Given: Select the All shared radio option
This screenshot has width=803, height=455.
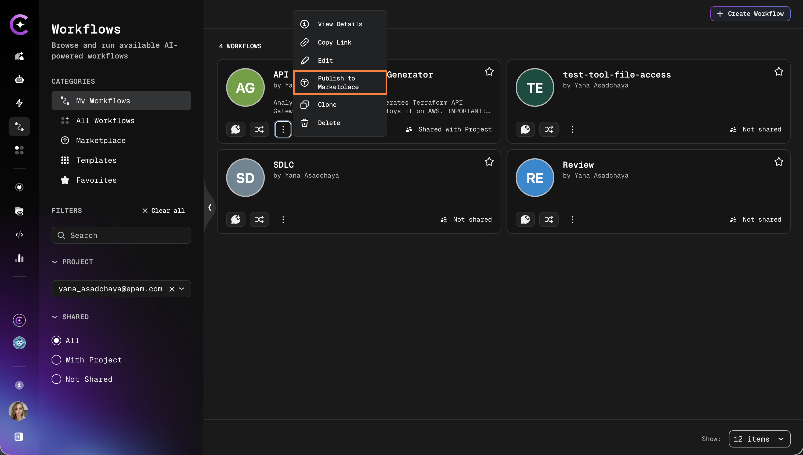Looking at the screenshot, I should click(x=56, y=340).
